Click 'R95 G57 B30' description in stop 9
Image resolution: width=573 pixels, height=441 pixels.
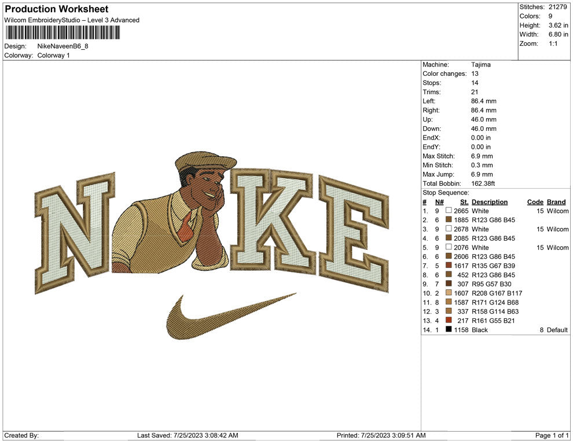coord(491,284)
